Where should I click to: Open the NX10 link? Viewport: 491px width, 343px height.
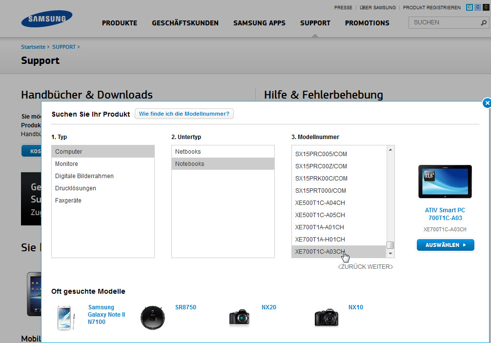pyautogui.click(x=356, y=307)
